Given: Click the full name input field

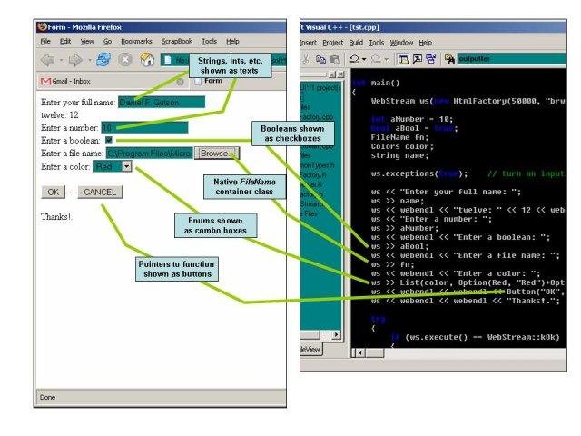Looking at the screenshot, I should click(162, 103).
